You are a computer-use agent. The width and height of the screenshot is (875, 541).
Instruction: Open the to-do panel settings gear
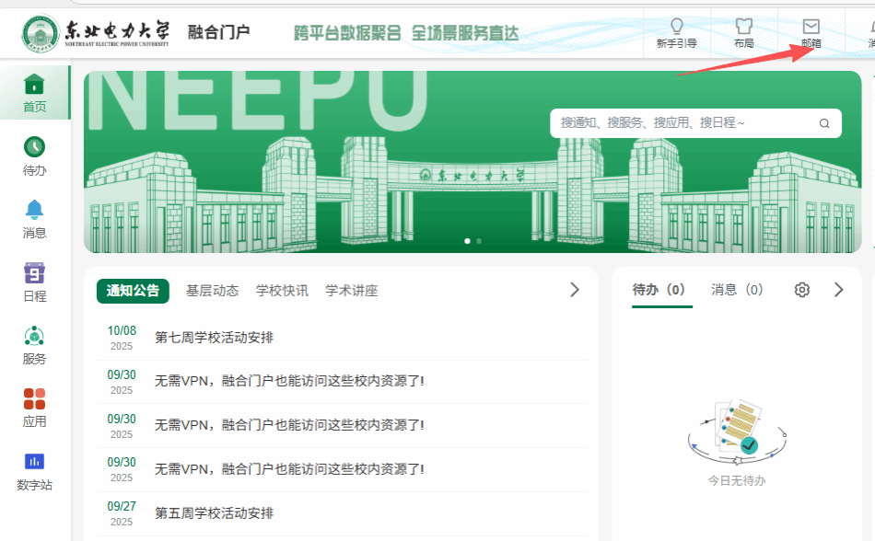[x=802, y=290]
